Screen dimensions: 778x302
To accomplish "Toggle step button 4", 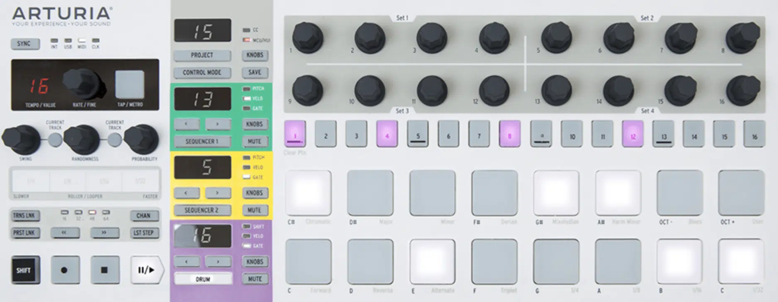I will (387, 134).
